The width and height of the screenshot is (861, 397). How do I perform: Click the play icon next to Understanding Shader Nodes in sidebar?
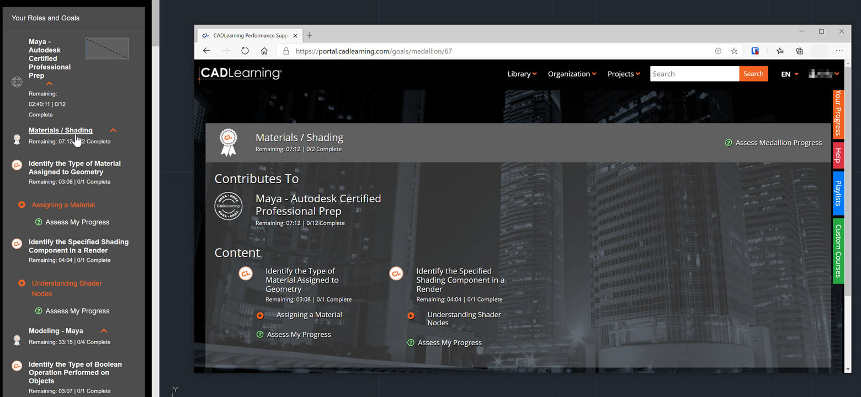[x=22, y=283]
